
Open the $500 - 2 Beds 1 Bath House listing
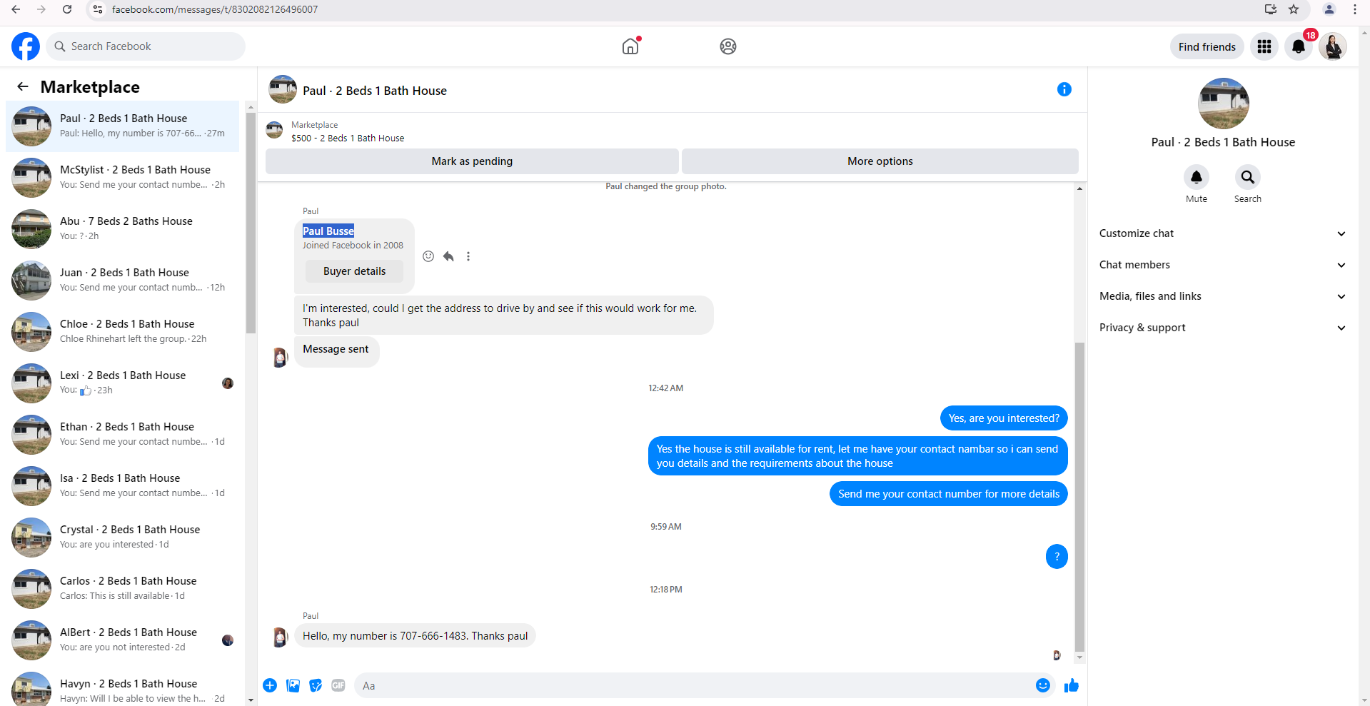(x=348, y=138)
